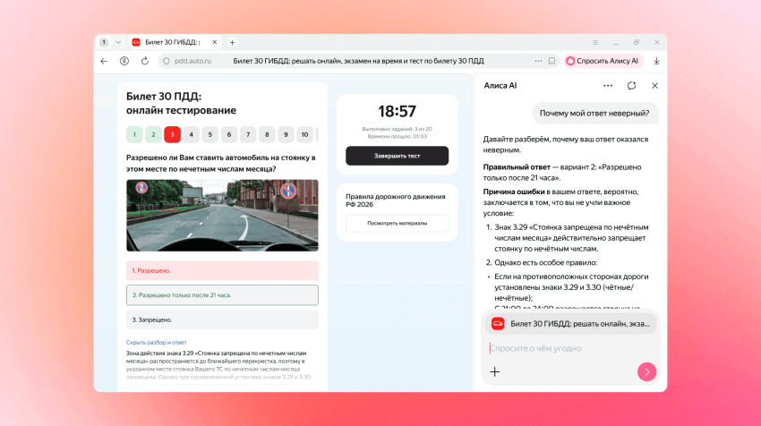Open Алиса AI panel more options
The width and height of the screenshot is (761, 426).
(608, 86)
